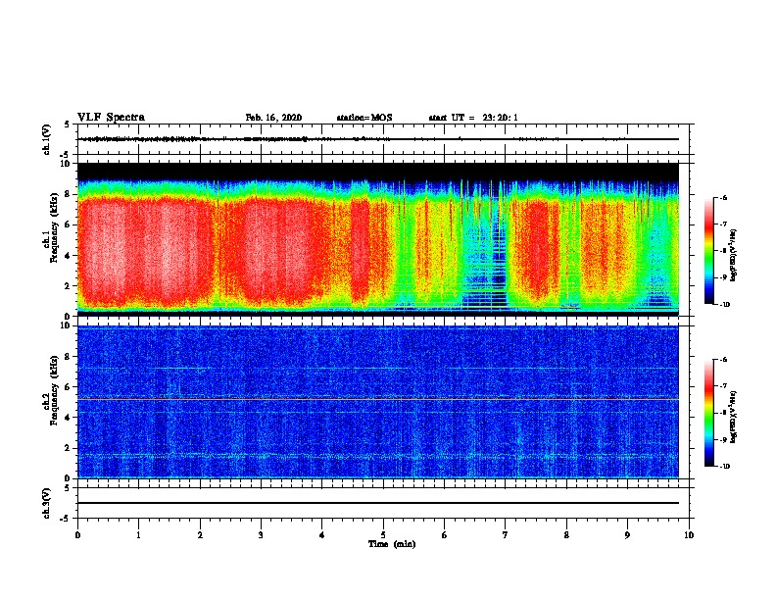The image size is (776, 600).
Task: Click the ch.2 spectrogram color scale bar
Action: click(708, 413)
